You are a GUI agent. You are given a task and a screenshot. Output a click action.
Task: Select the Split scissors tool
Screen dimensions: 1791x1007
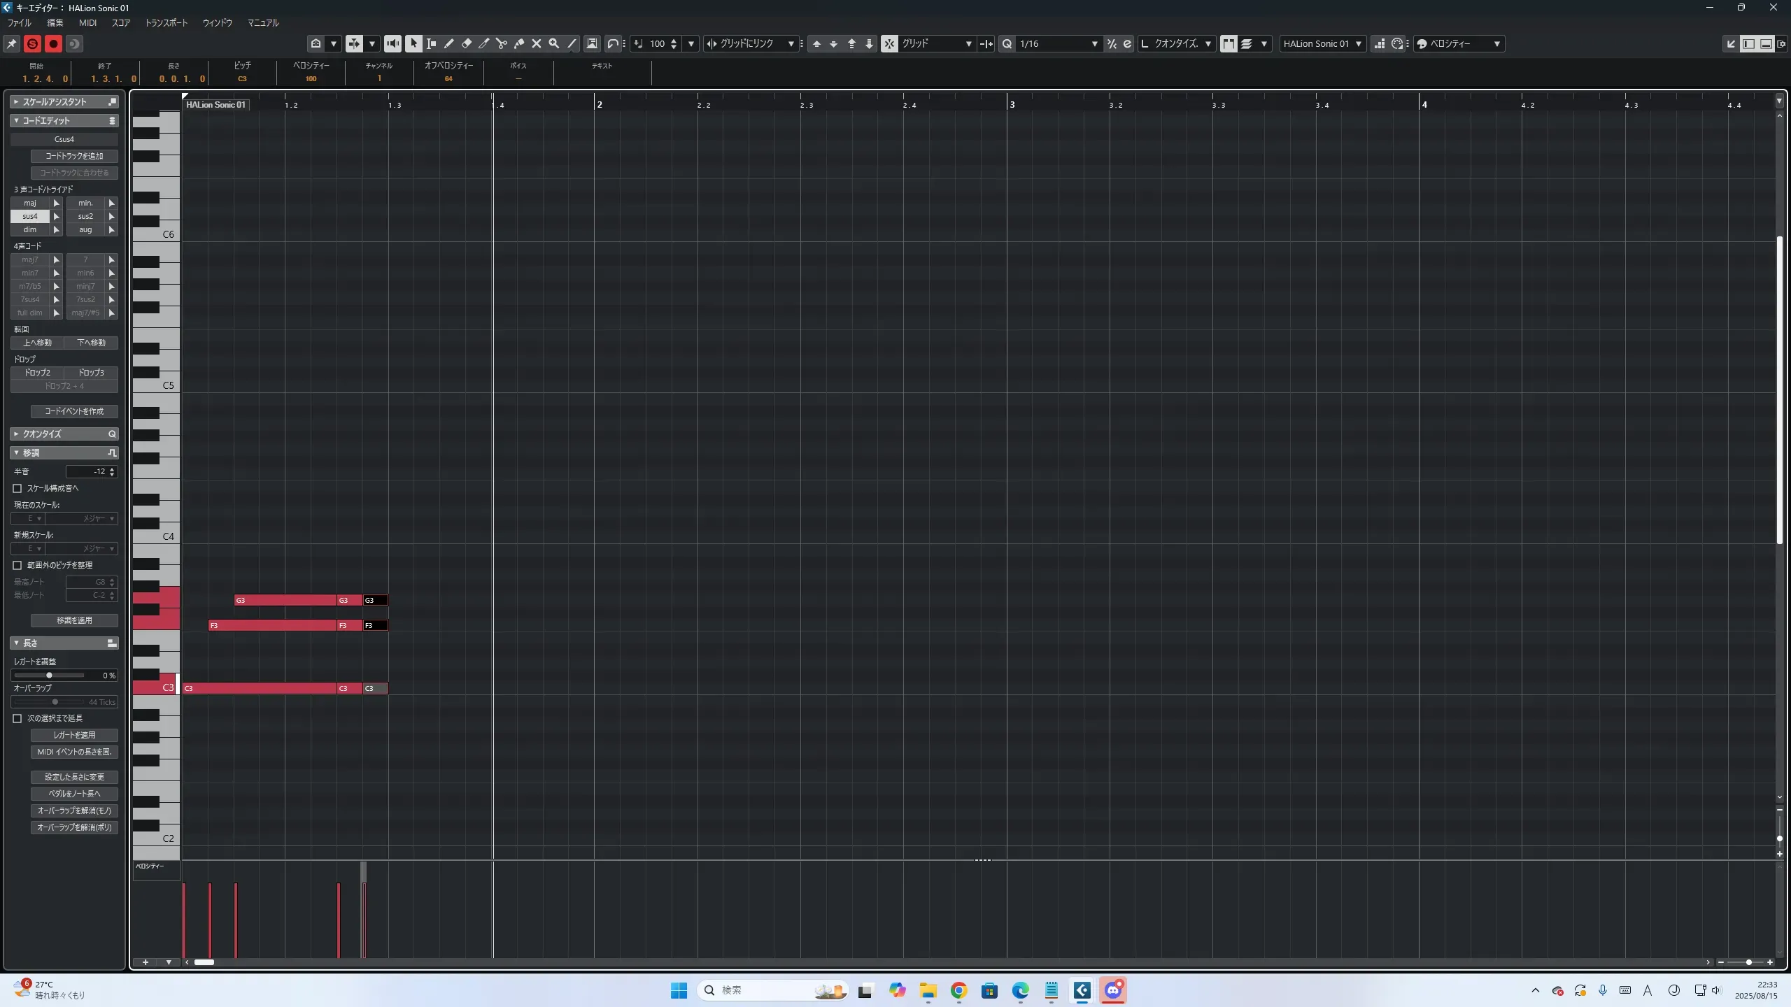tap(501, 43)
